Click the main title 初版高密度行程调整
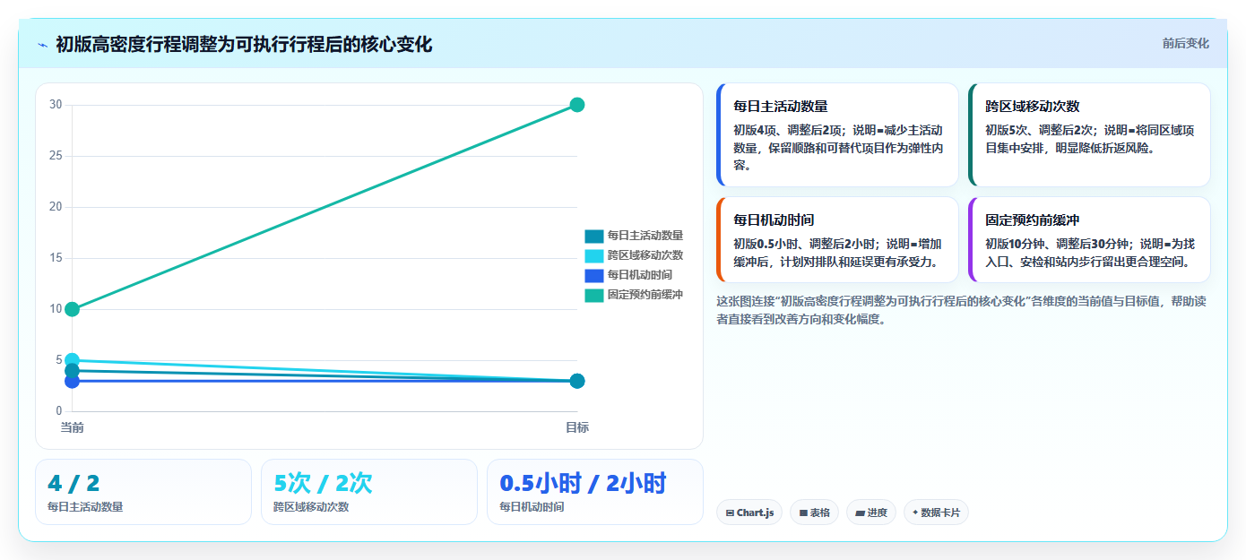 click(244, 44)
